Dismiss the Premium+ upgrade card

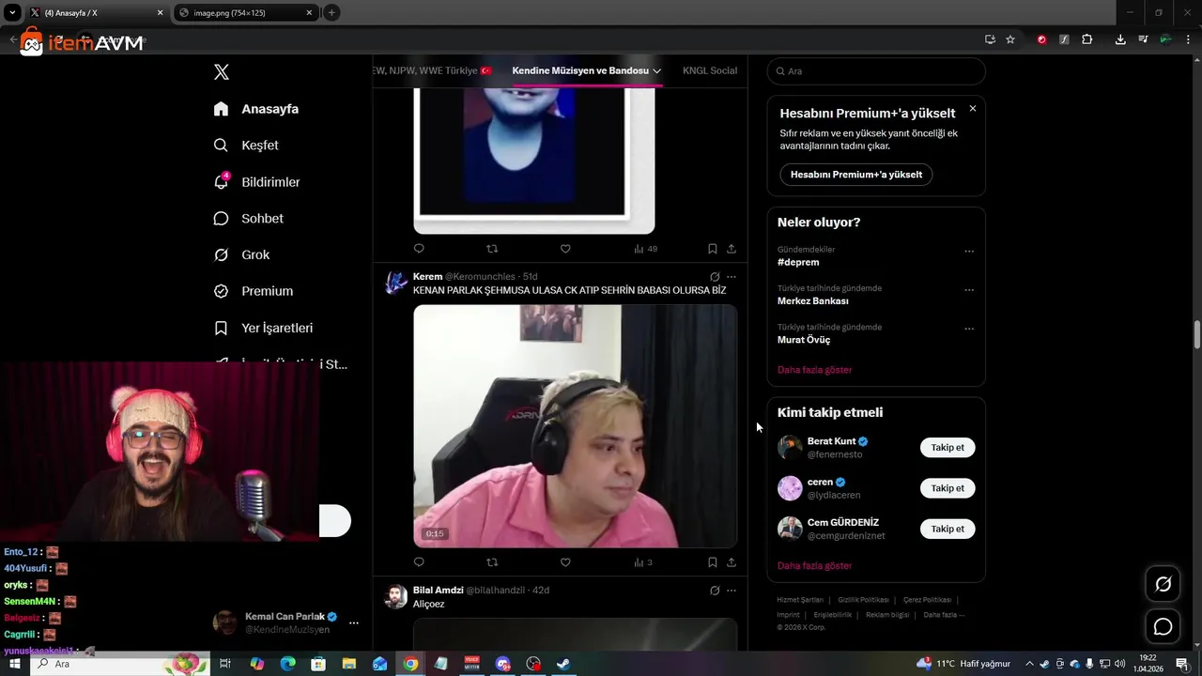click(x=973, y=109)
